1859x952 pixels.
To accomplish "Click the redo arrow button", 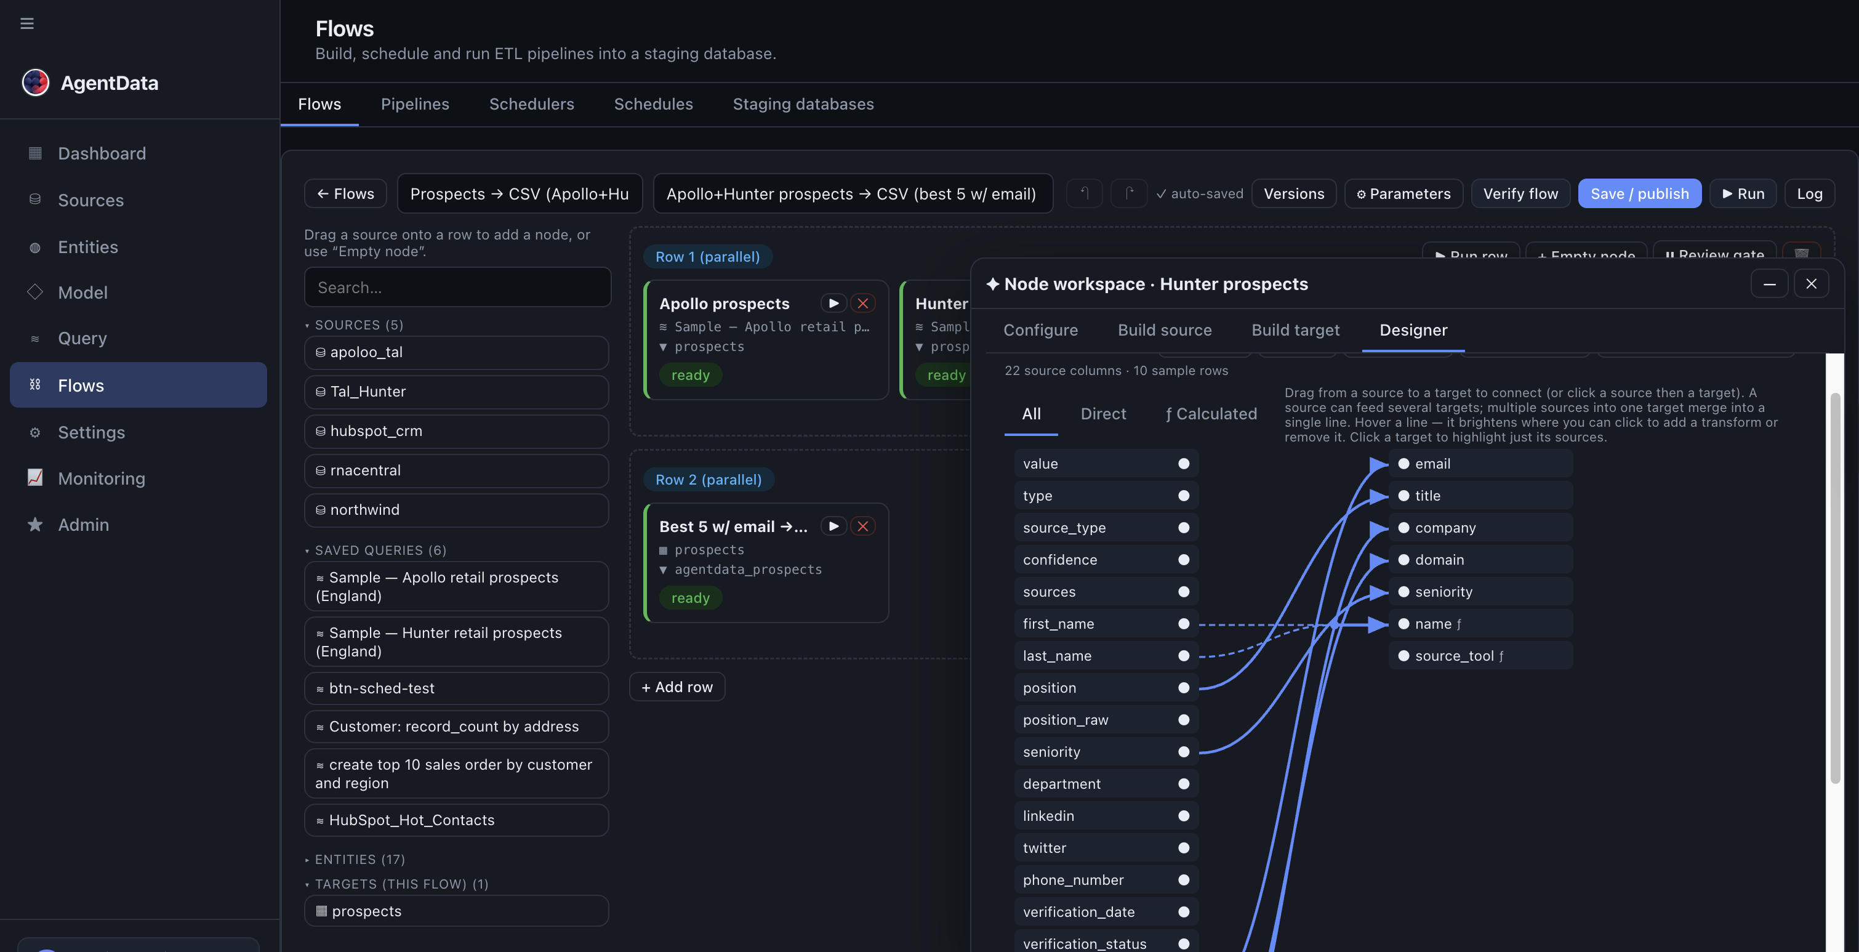I will coord(1129,193).
